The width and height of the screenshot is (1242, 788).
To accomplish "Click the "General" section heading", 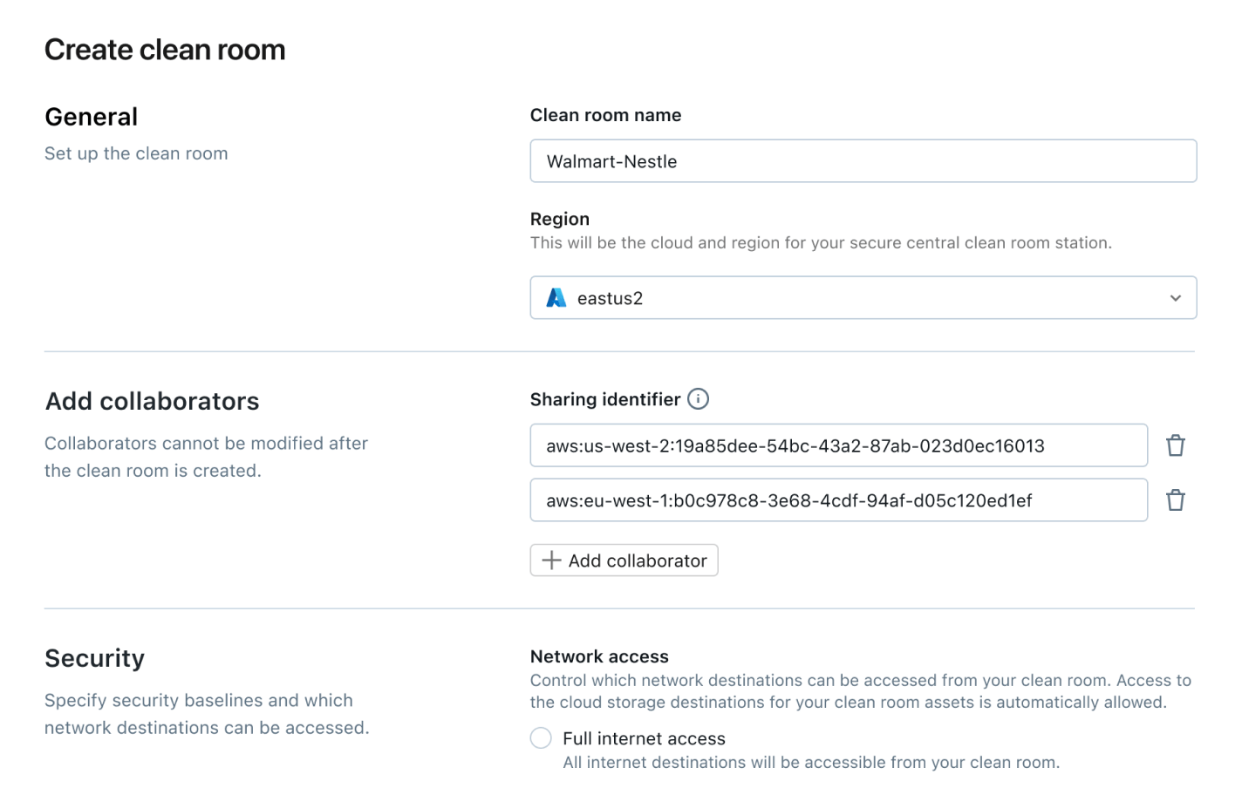I will click(91, 117).
